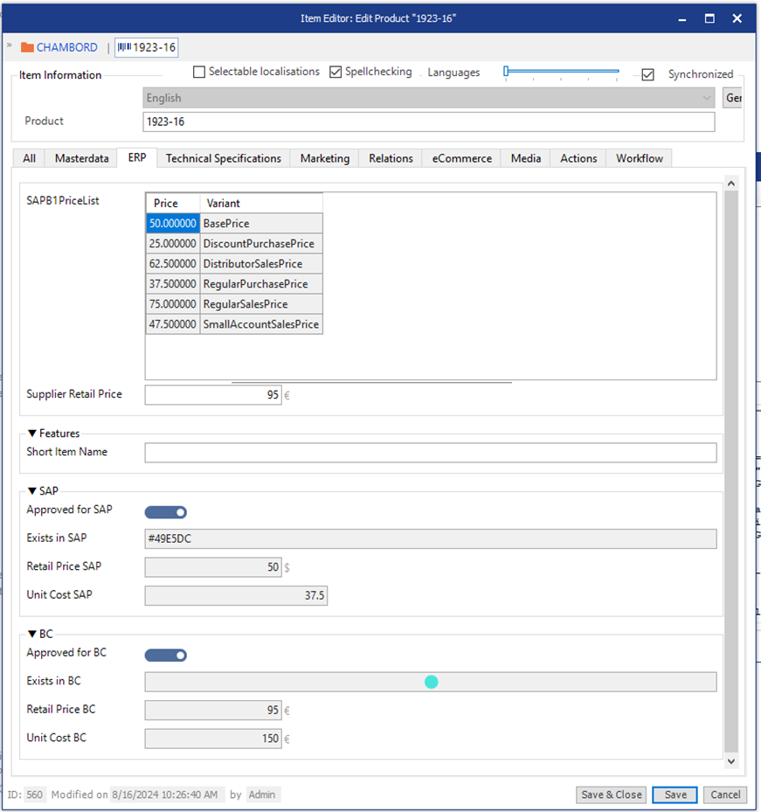Click the Variant column header
Screen dimensions: 761x812
tap(261, 203)
